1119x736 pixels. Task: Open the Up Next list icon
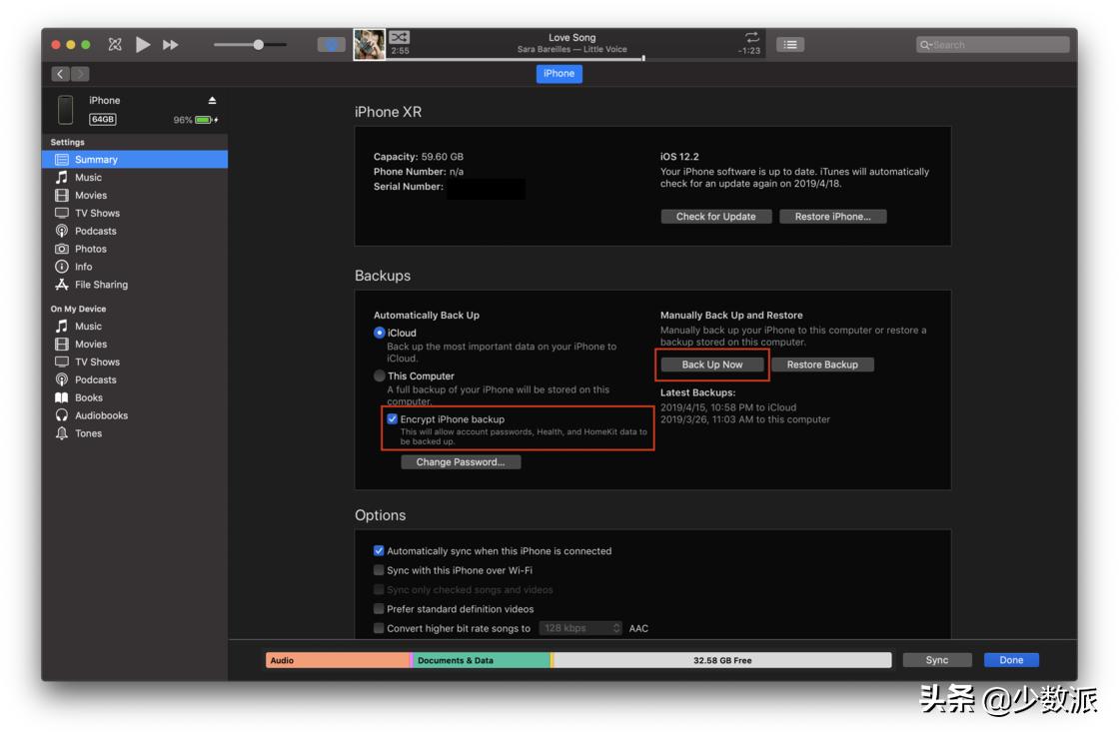pyautogui.click(x=790, y=45)
